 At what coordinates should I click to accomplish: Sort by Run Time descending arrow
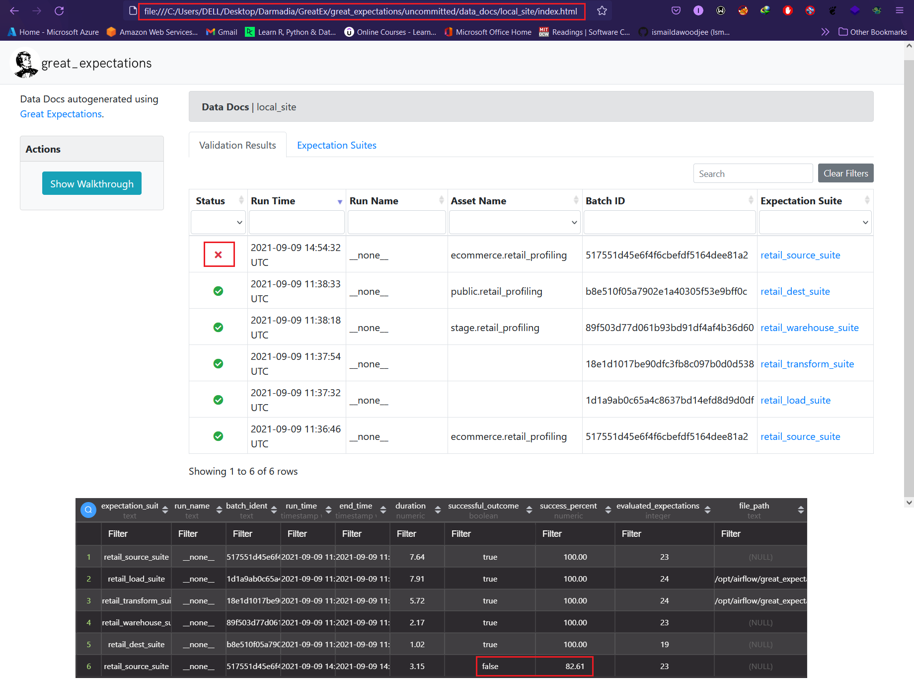[340, 201]
